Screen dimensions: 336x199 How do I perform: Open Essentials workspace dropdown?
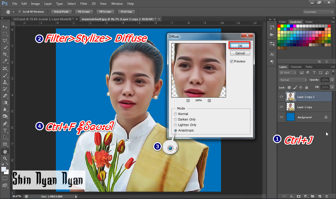(x=318, y=12)
